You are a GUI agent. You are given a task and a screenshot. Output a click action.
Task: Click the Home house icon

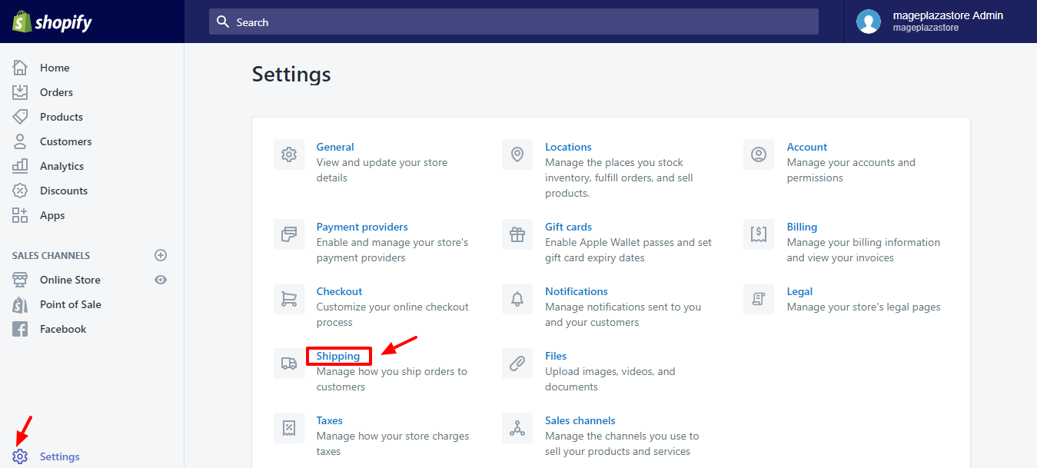(20, 68)
